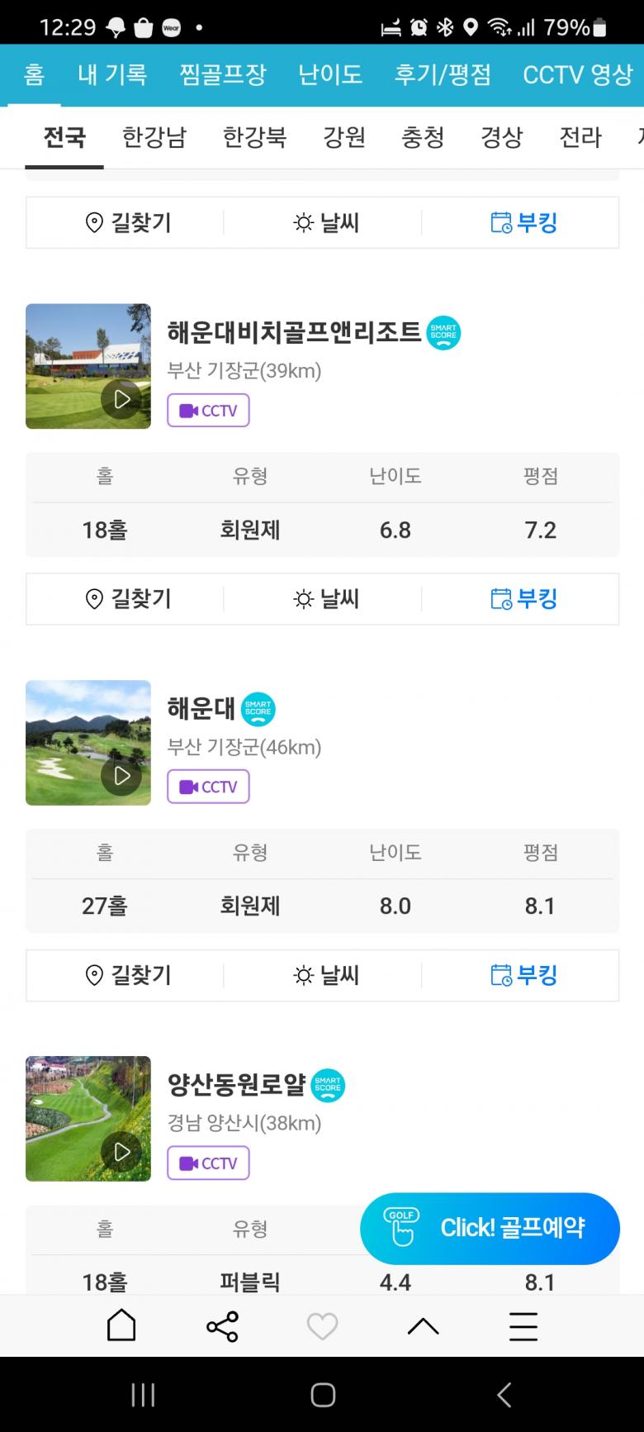Viewport: 644px width, 1432px height.
Task: Tap the Android back navigation button
Action: (x=504, y=1395)
